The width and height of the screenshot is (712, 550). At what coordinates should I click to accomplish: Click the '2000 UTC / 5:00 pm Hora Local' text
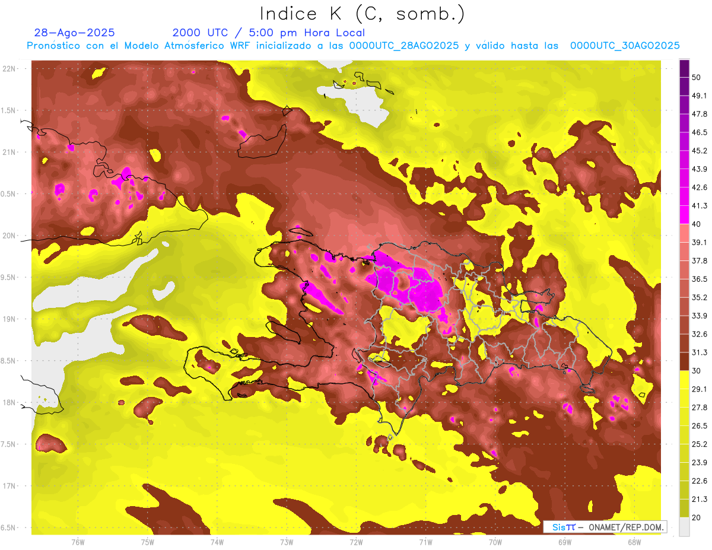[268, 33]
